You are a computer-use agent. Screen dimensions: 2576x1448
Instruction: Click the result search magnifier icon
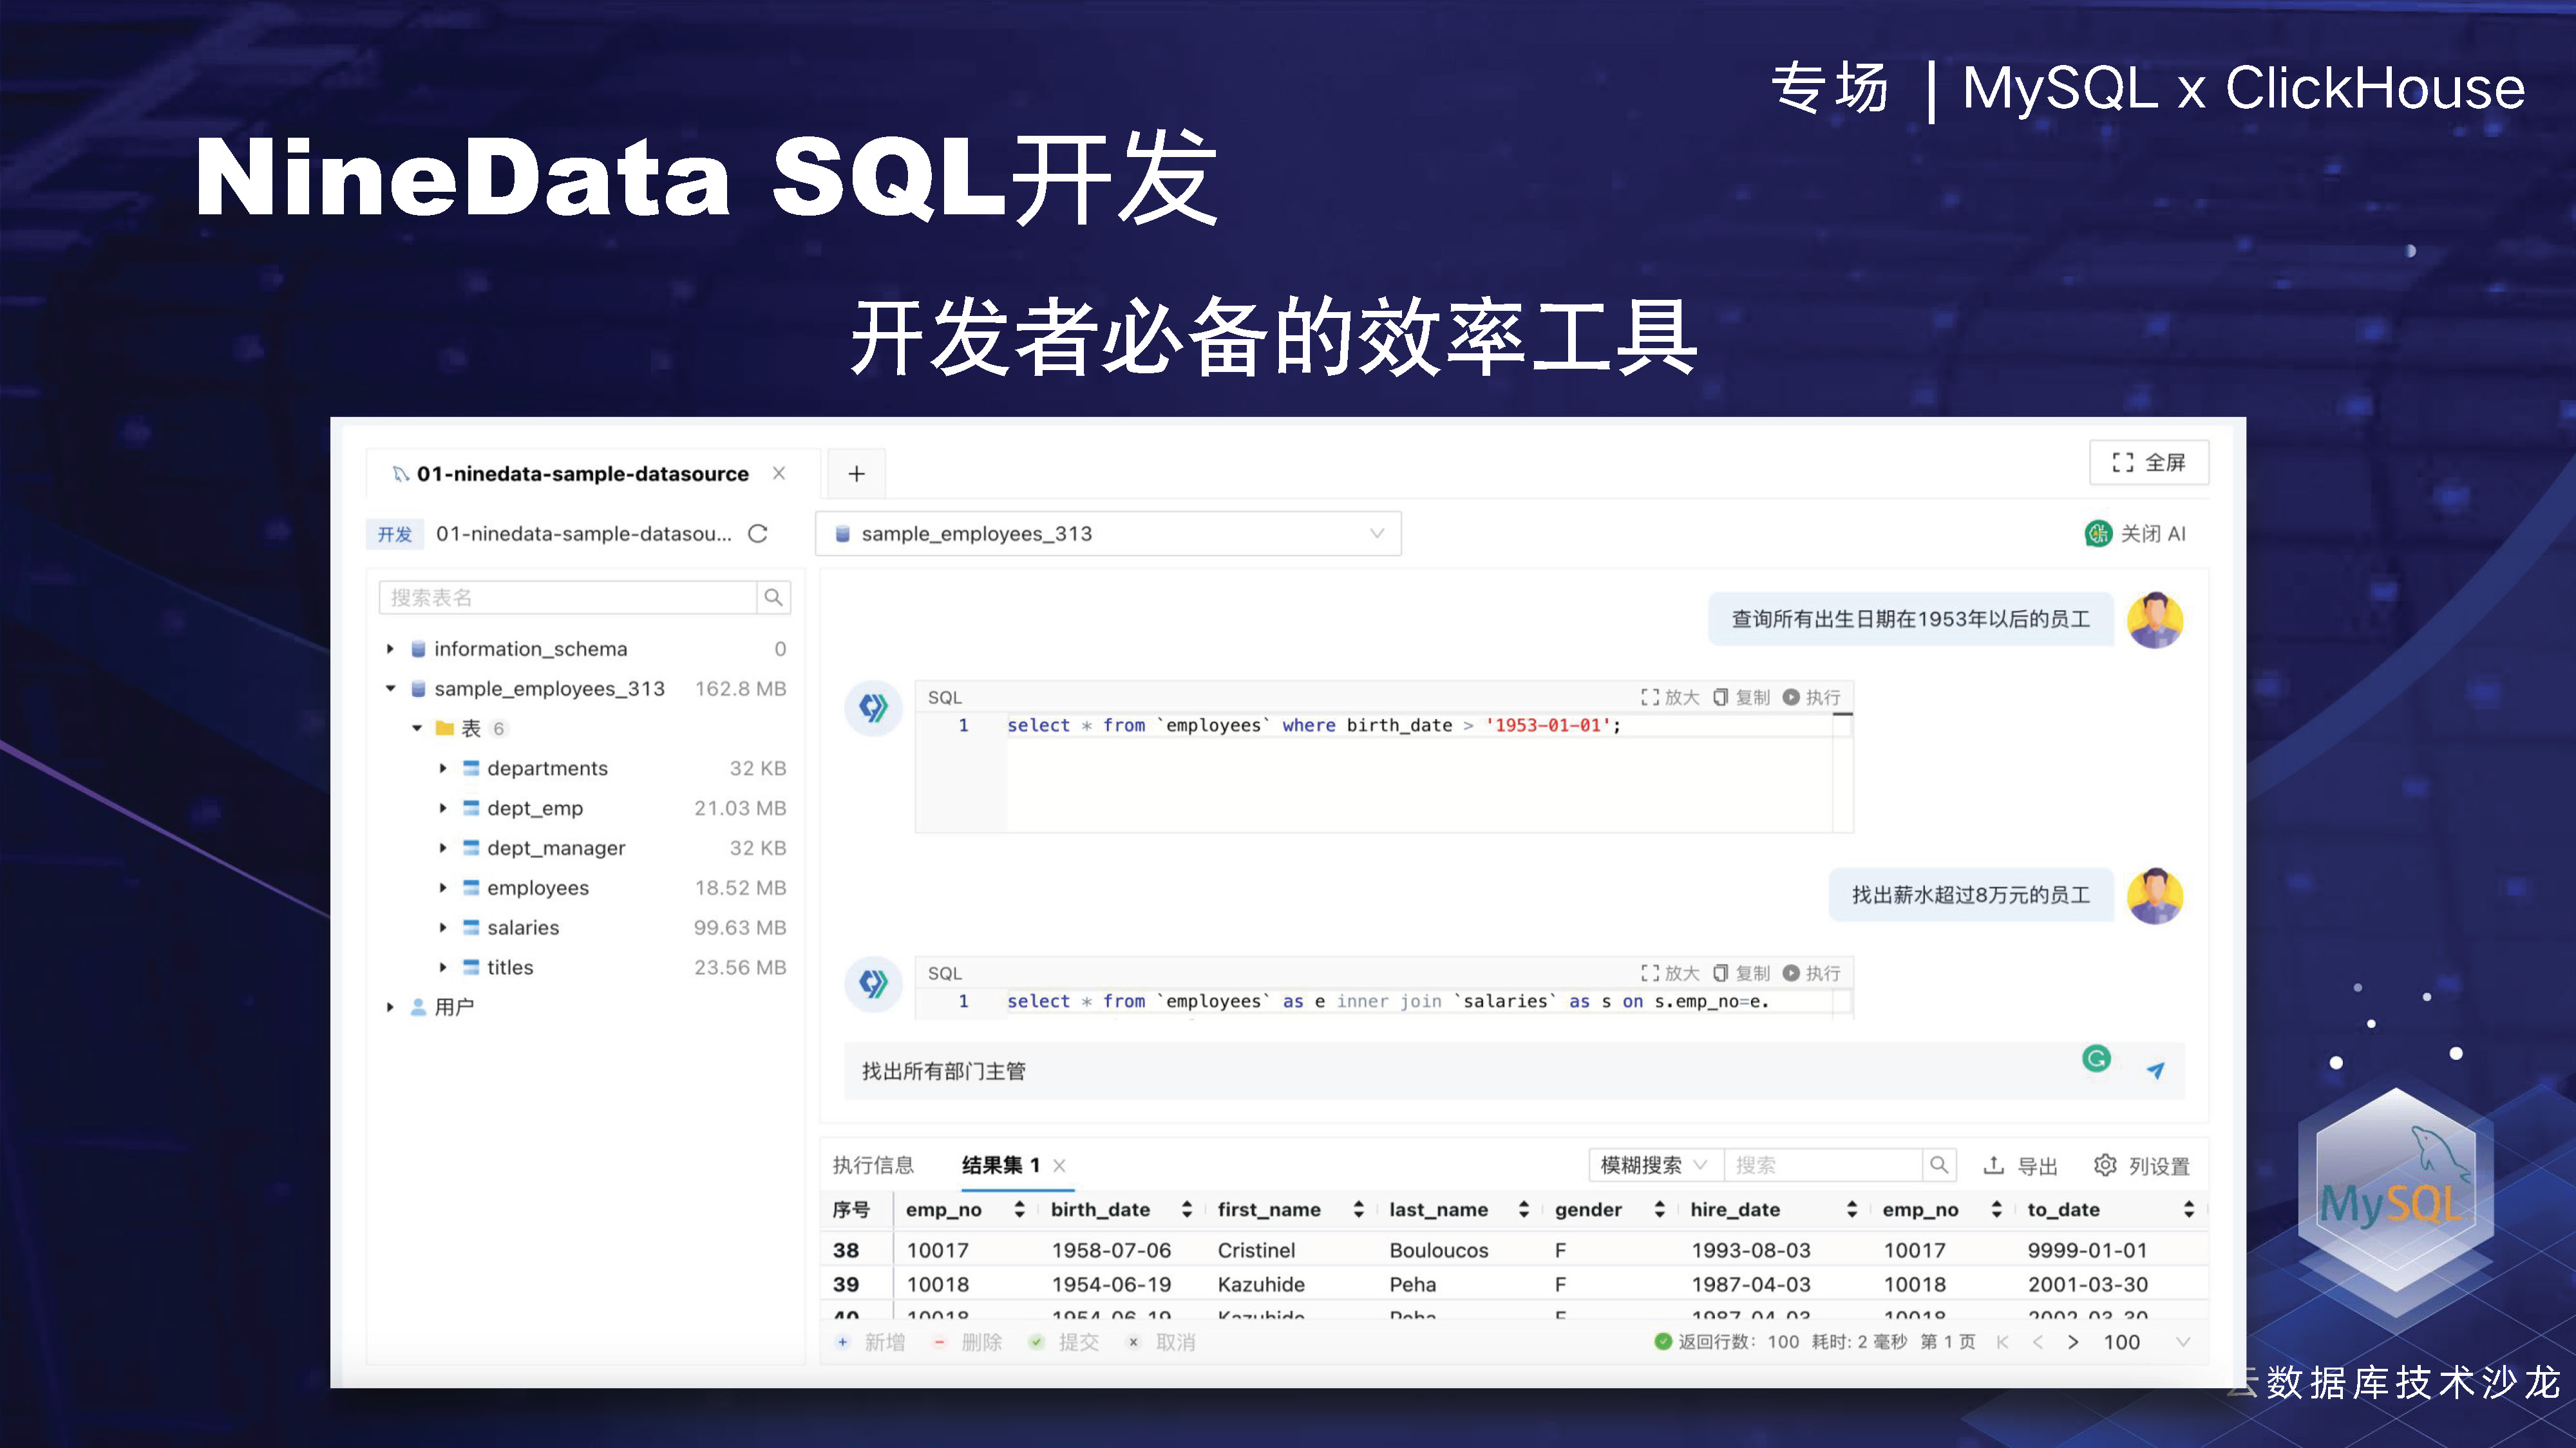(x=1938, y=1165)
